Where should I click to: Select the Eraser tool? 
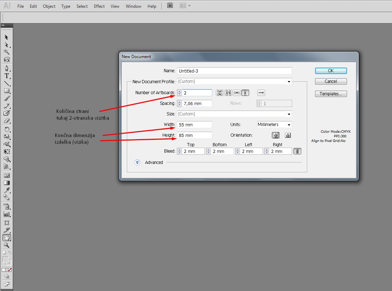click(6, 121)
